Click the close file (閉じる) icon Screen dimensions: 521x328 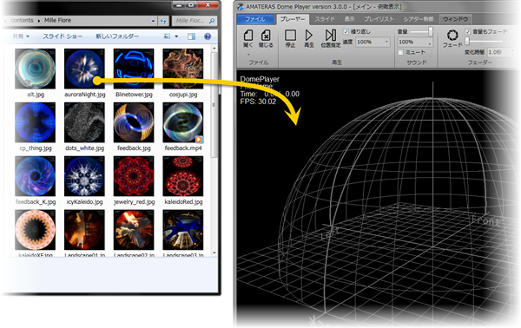click(x=266, y=36)
